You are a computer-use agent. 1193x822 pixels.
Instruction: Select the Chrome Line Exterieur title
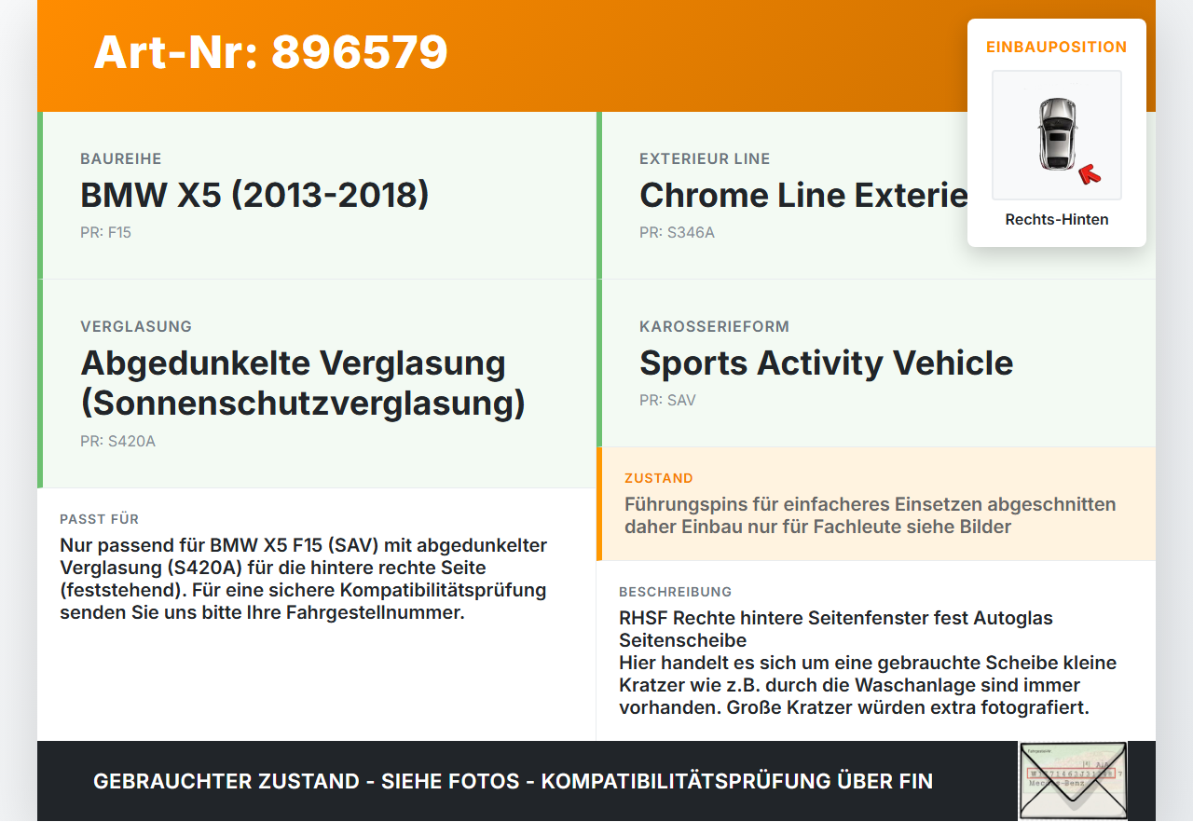pyautogui.click(x=803, y=195)
